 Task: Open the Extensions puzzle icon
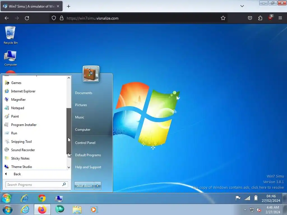click(x=260, y=18)
